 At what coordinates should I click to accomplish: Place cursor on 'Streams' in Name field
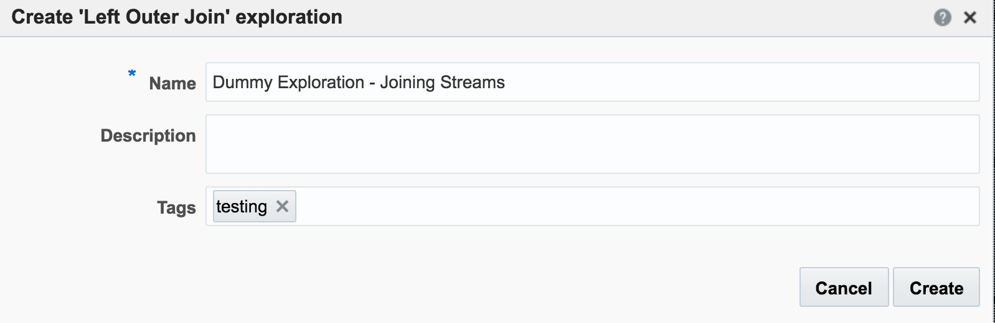[x=473, y=83]
